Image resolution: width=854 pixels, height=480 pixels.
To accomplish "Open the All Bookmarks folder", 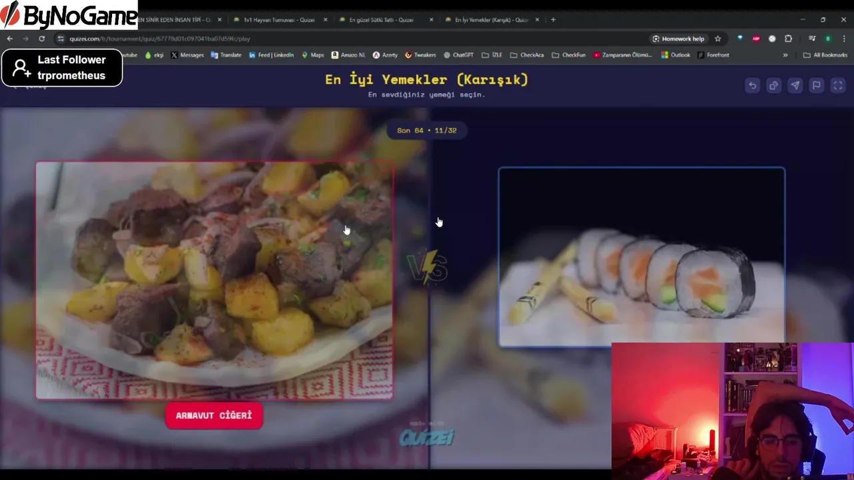I will tap(826, 55).
